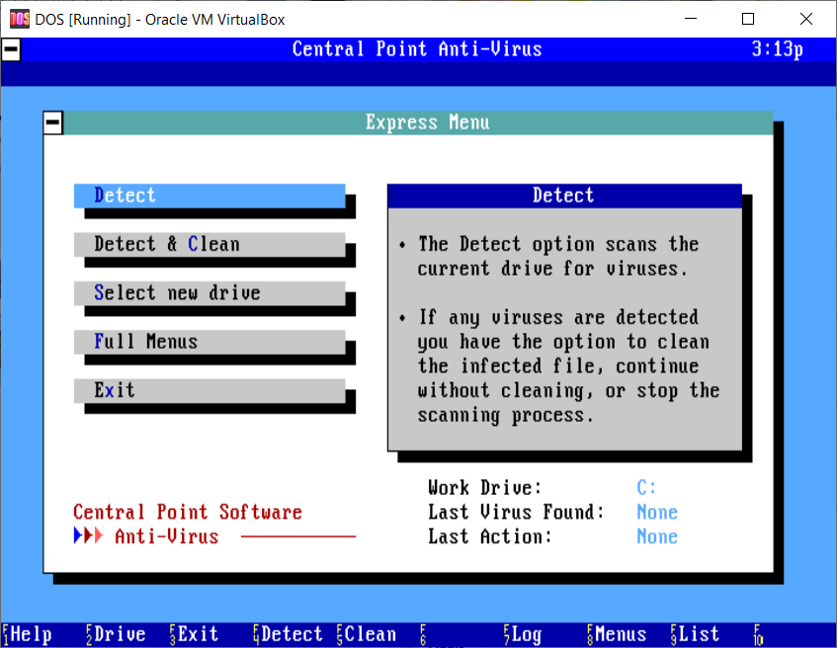The width and height of the screenshot is (837, 648).
Task: Open the Express Menu window control box
Action: (52, 122)
